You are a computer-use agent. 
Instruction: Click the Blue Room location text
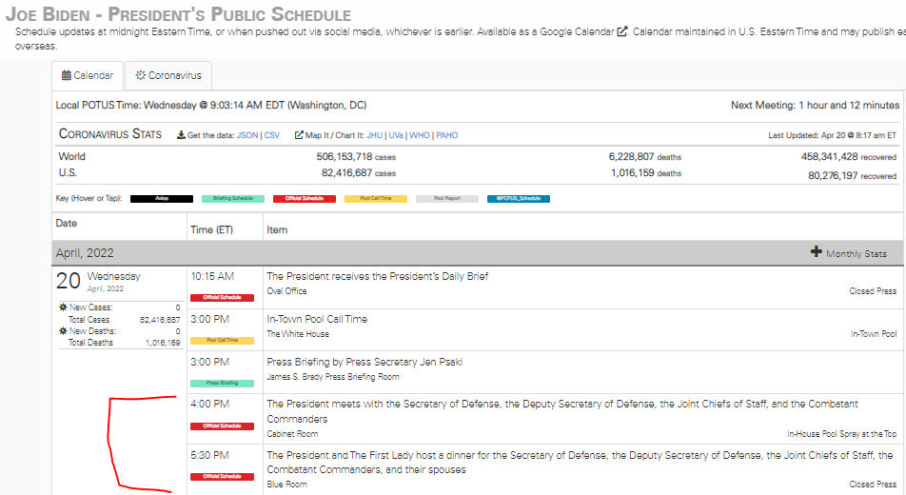coord(286,485)
